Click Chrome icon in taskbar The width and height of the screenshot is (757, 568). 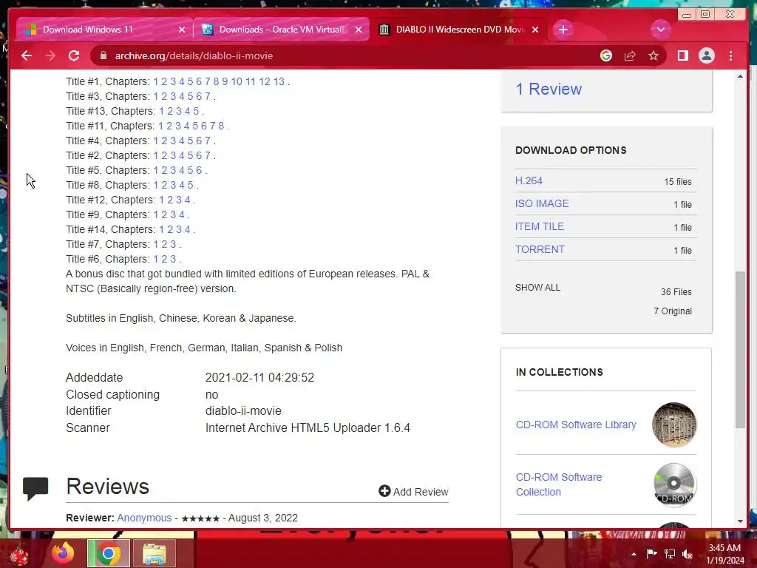coord(108,553)
